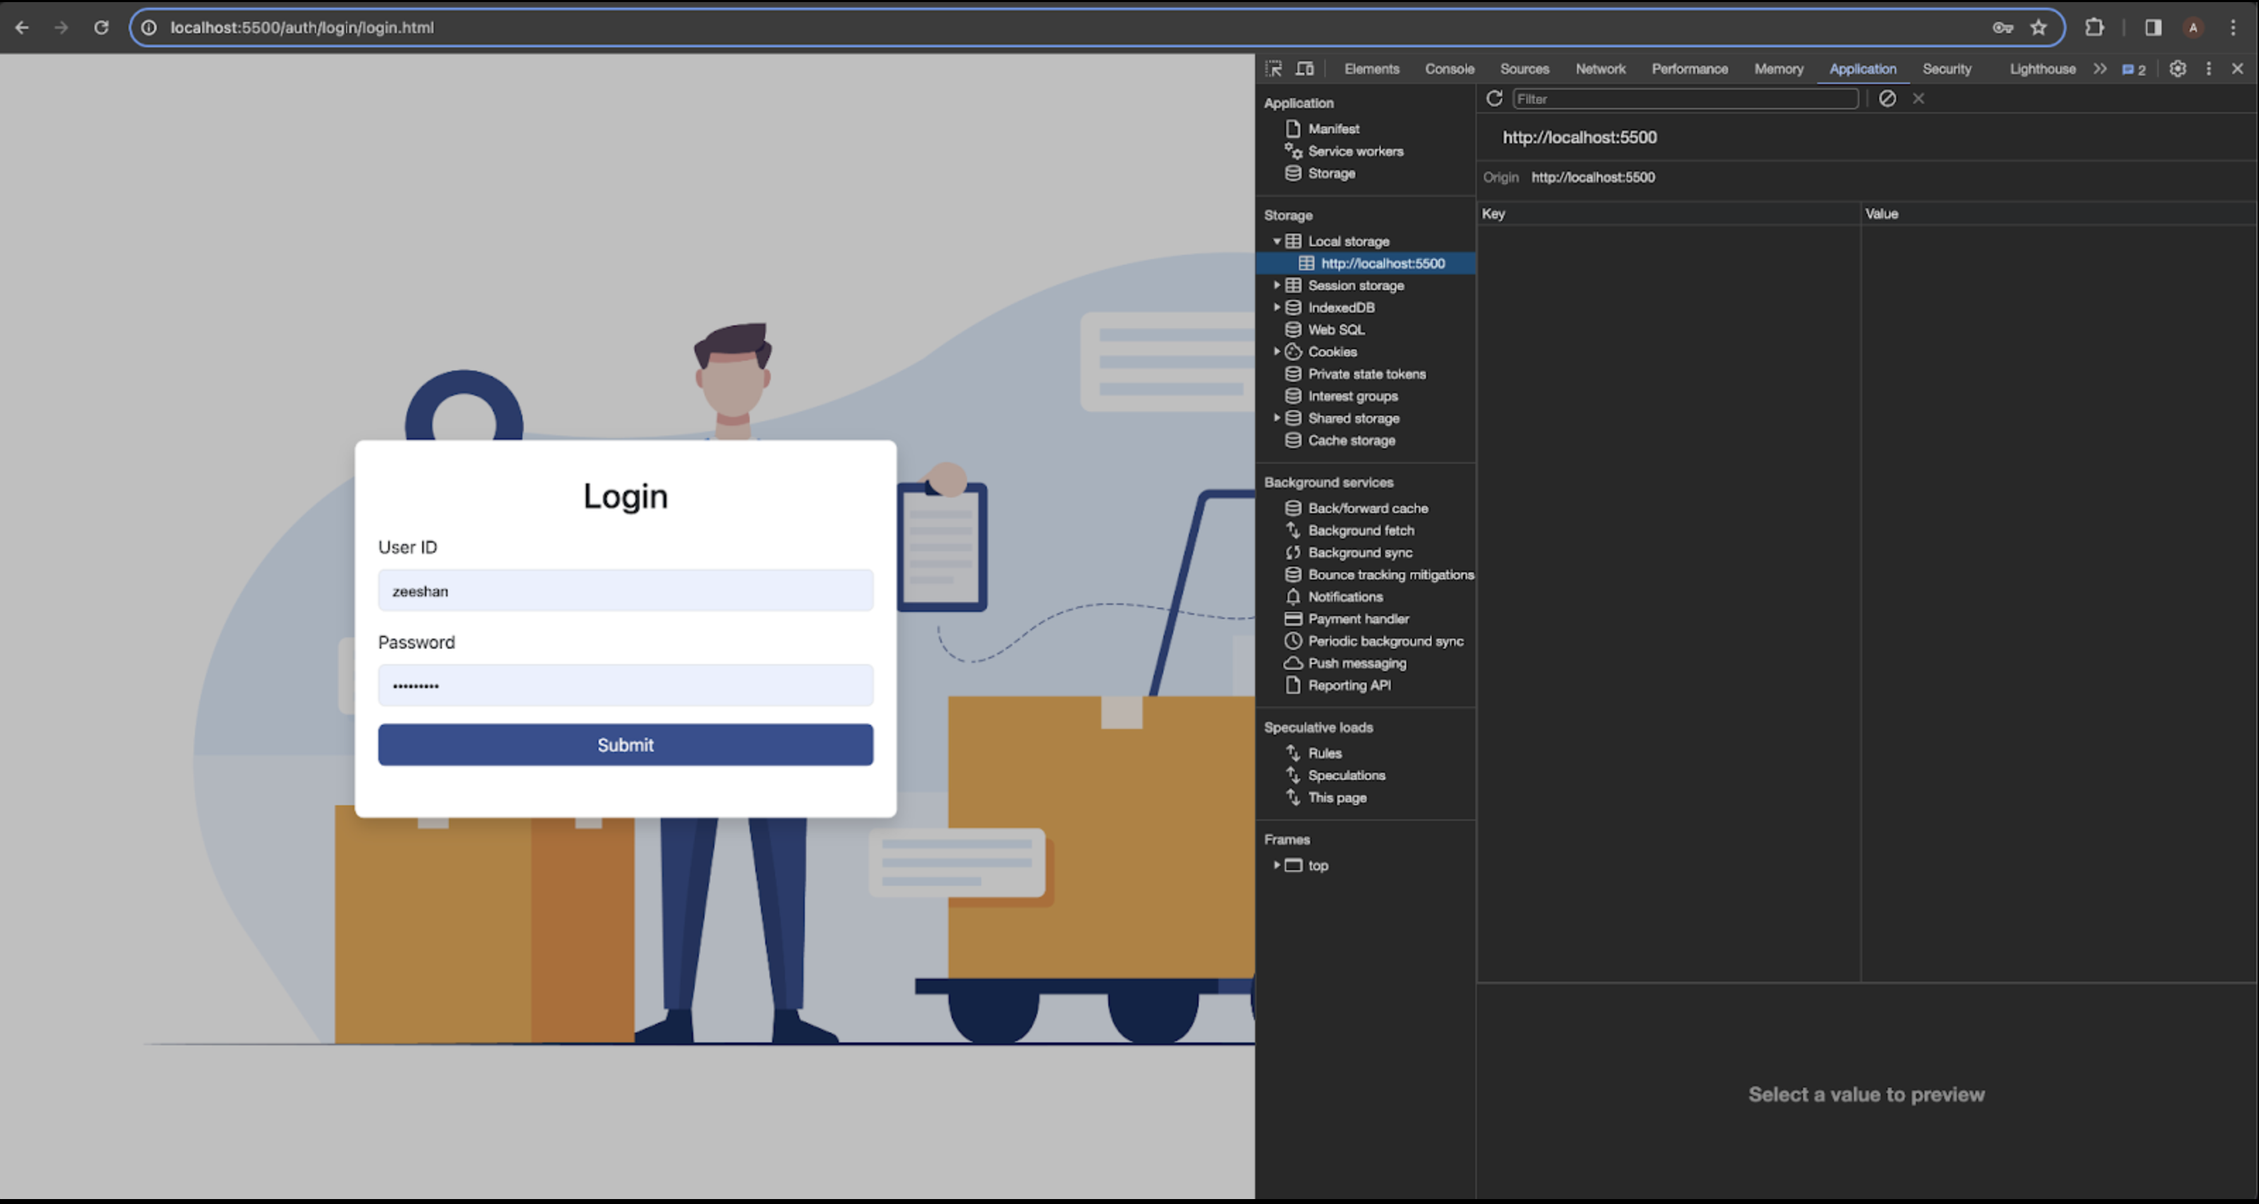Click the bookmark star icon

tap(2038, 28)
